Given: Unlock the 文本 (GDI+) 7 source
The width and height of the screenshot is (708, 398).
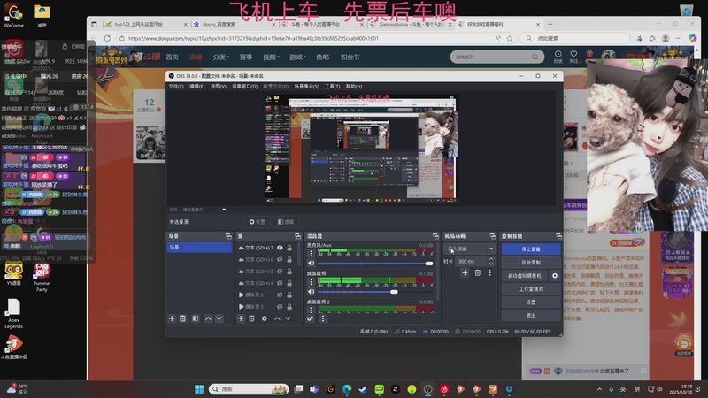Looking at the screenshot, I should pos(289,248).
